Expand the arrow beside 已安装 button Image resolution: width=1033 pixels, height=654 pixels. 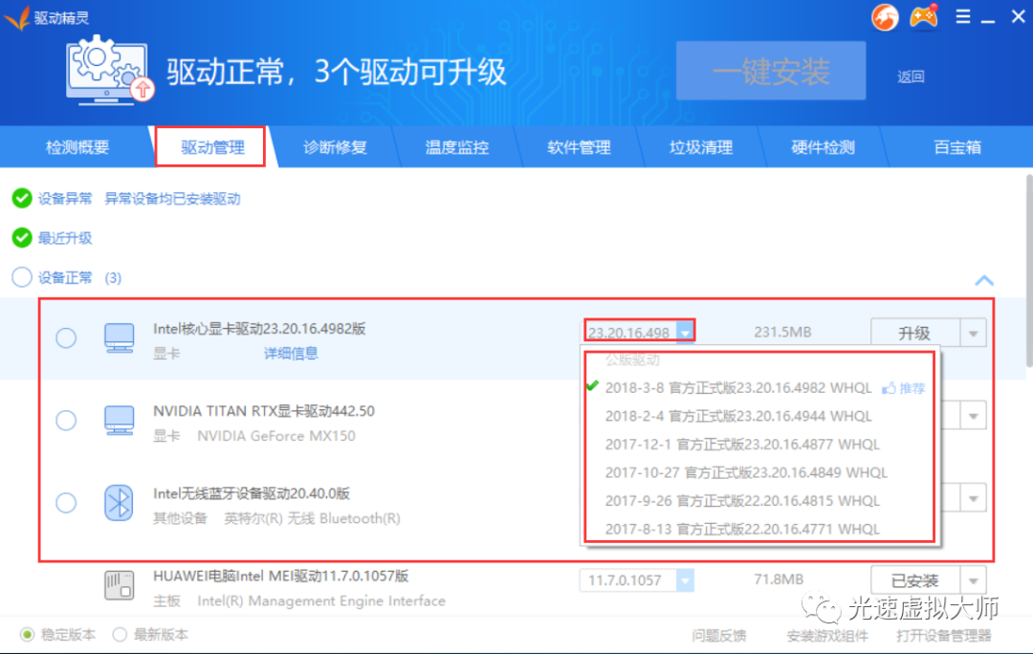click(973, 581)
